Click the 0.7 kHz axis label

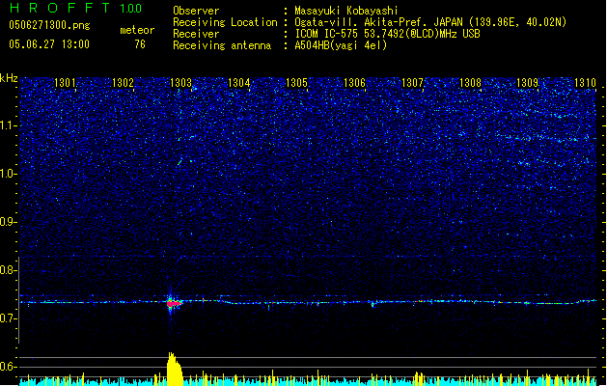click(7, 318)
